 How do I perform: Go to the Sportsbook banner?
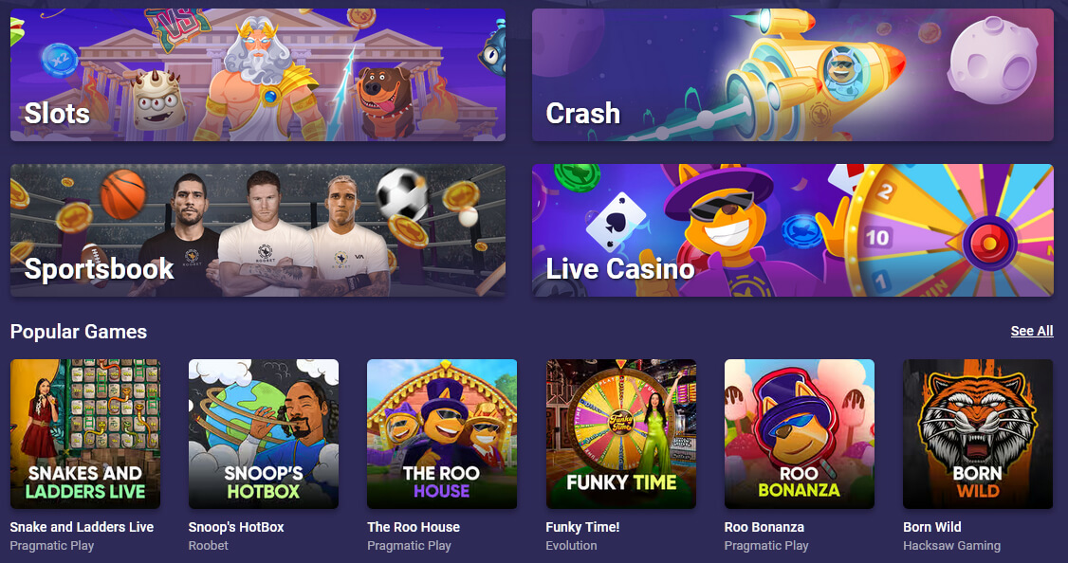[x=257, y=230]
